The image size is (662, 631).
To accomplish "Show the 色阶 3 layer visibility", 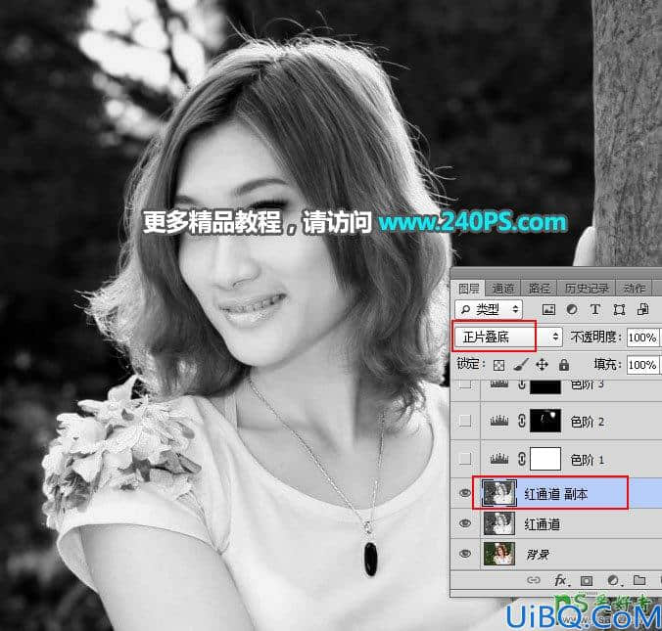I will pos(465,383).
